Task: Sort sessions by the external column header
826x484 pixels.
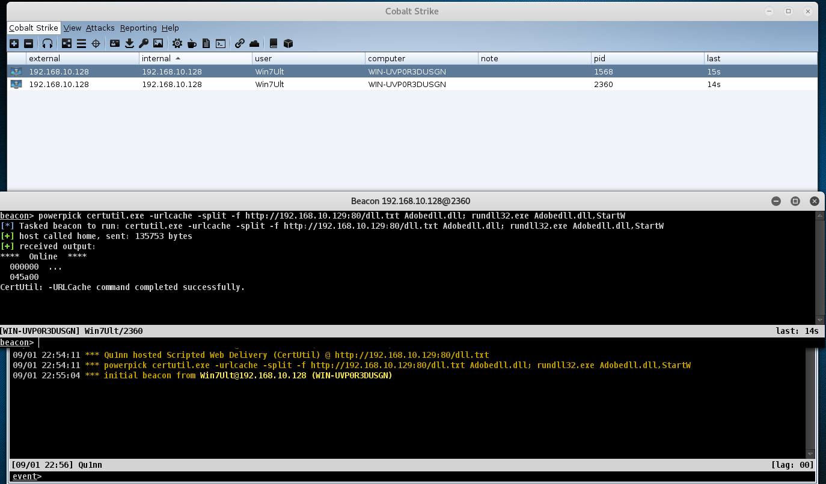Action: click(x=83, y=58)
